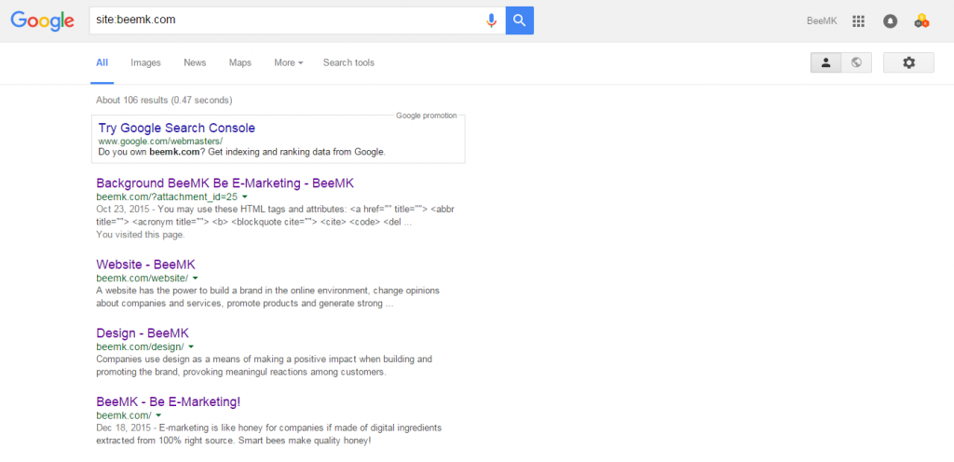Click the beemk.com/design/ green URL

pyautogui.click(x=140, y=347)
